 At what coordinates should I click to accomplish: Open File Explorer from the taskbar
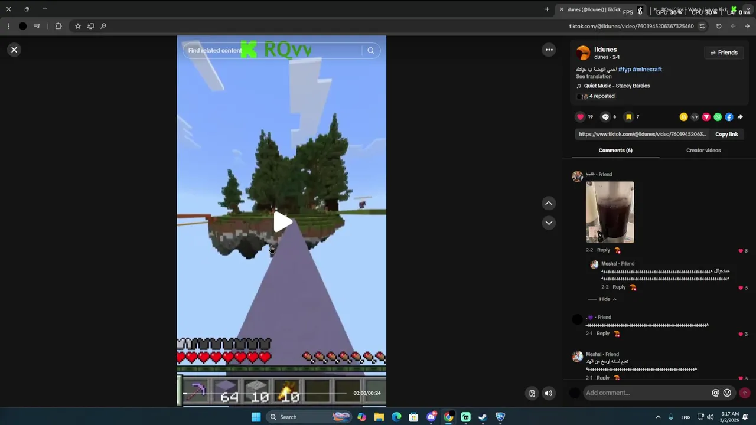click(379, 417)
